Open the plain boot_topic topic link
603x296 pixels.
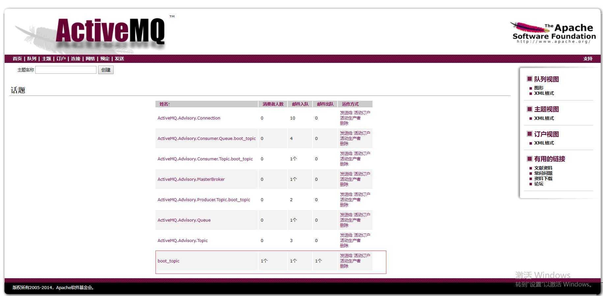pos(168,261)
